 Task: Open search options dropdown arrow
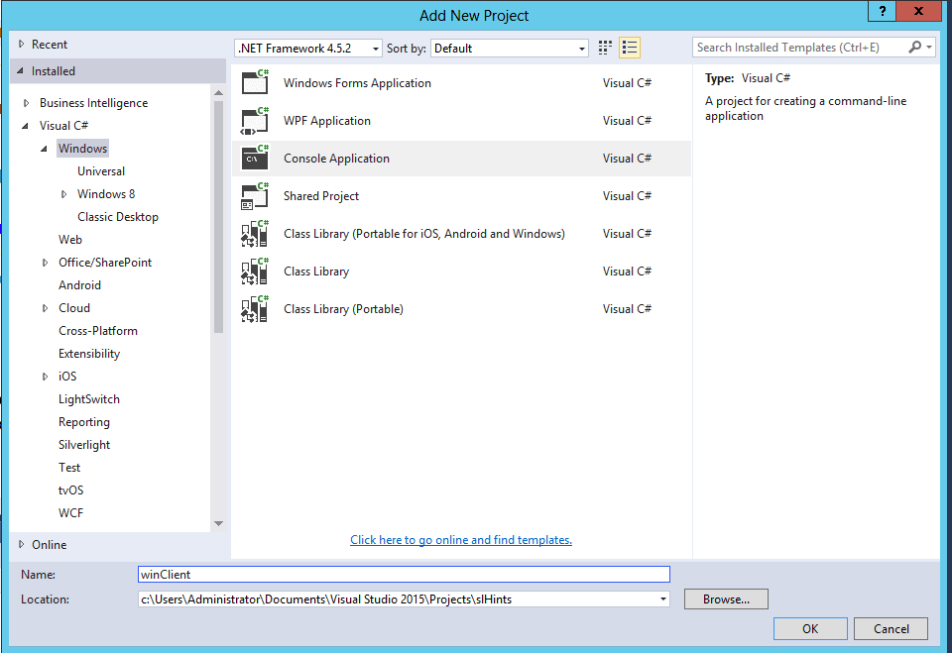(x=929, y=47)
